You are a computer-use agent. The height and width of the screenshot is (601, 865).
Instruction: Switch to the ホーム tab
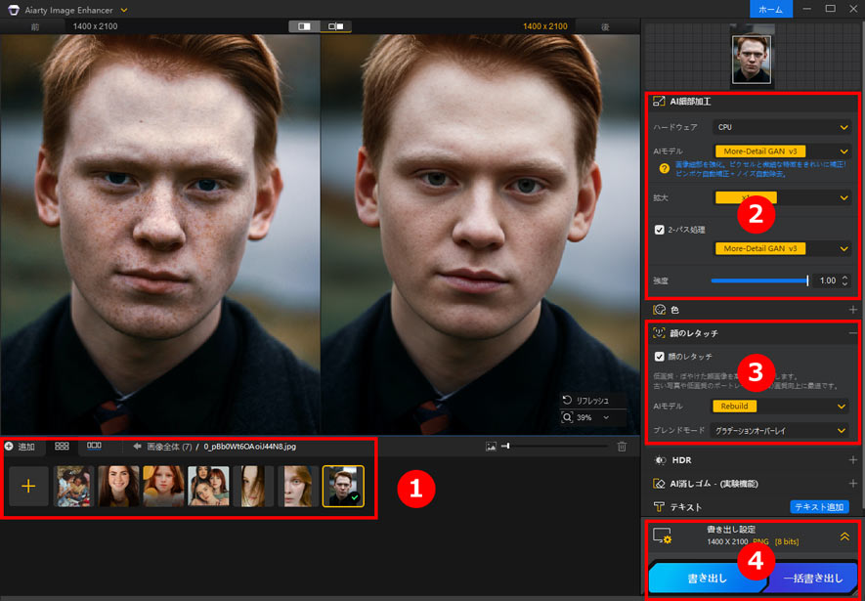click(771, 9)
